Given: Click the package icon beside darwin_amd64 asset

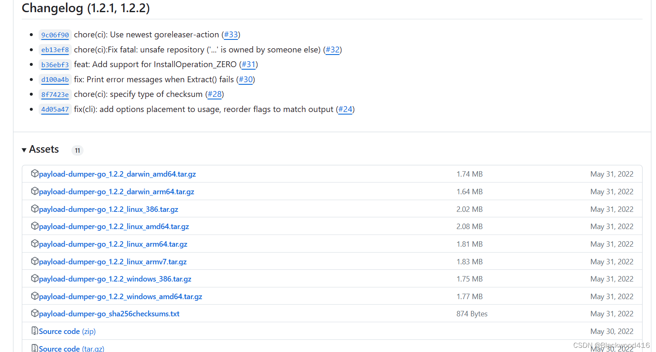Looking at the screenshot, I should click(x=35, y=173).
